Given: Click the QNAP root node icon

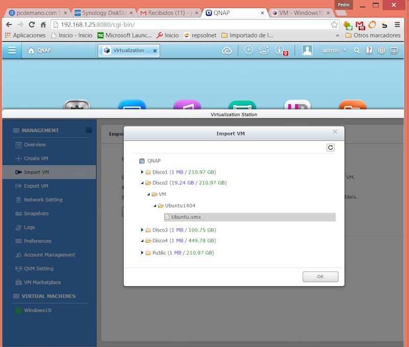Looking at the screenshot, I should point(142,161).
